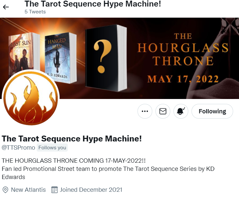The width and height of the screenshot is (239, 197).
Task: Send a direct message via envelope icon
Action: [x=163, y=111]
